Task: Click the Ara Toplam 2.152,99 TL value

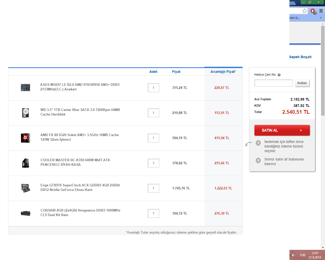Action: coord(300,99)
